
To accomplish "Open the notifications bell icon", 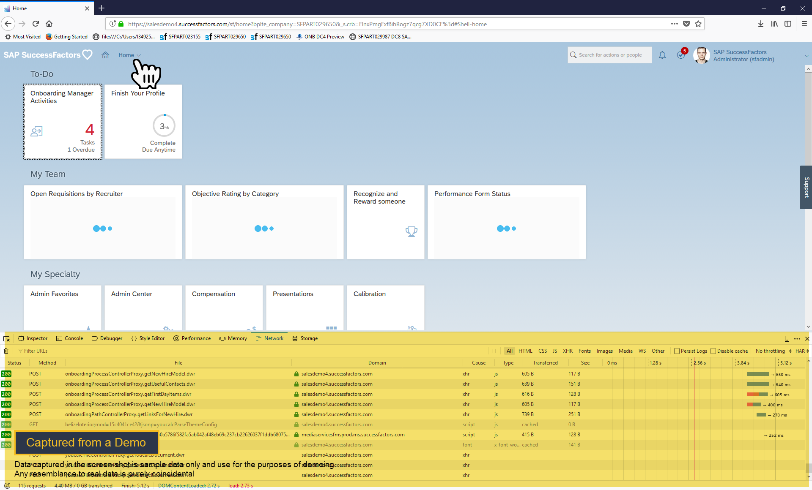I will pyautogui.click(x=662, y=55).
